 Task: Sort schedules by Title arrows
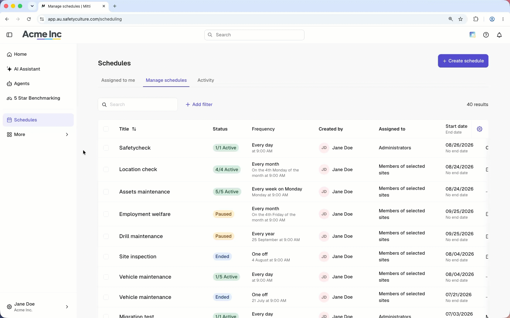click(134, 129)
